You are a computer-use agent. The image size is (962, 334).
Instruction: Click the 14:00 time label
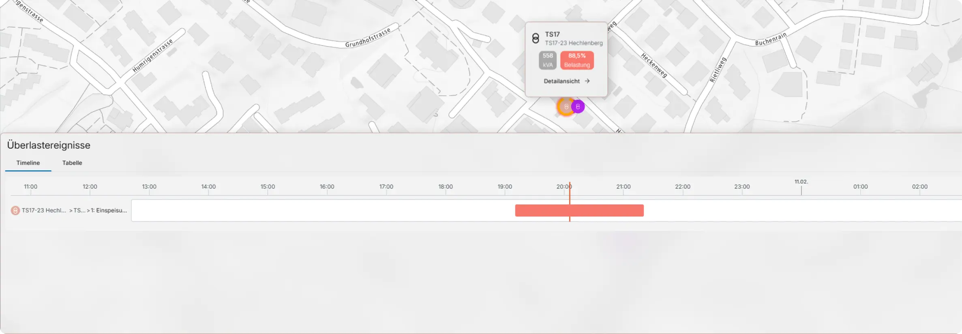(x=208, y=187)
